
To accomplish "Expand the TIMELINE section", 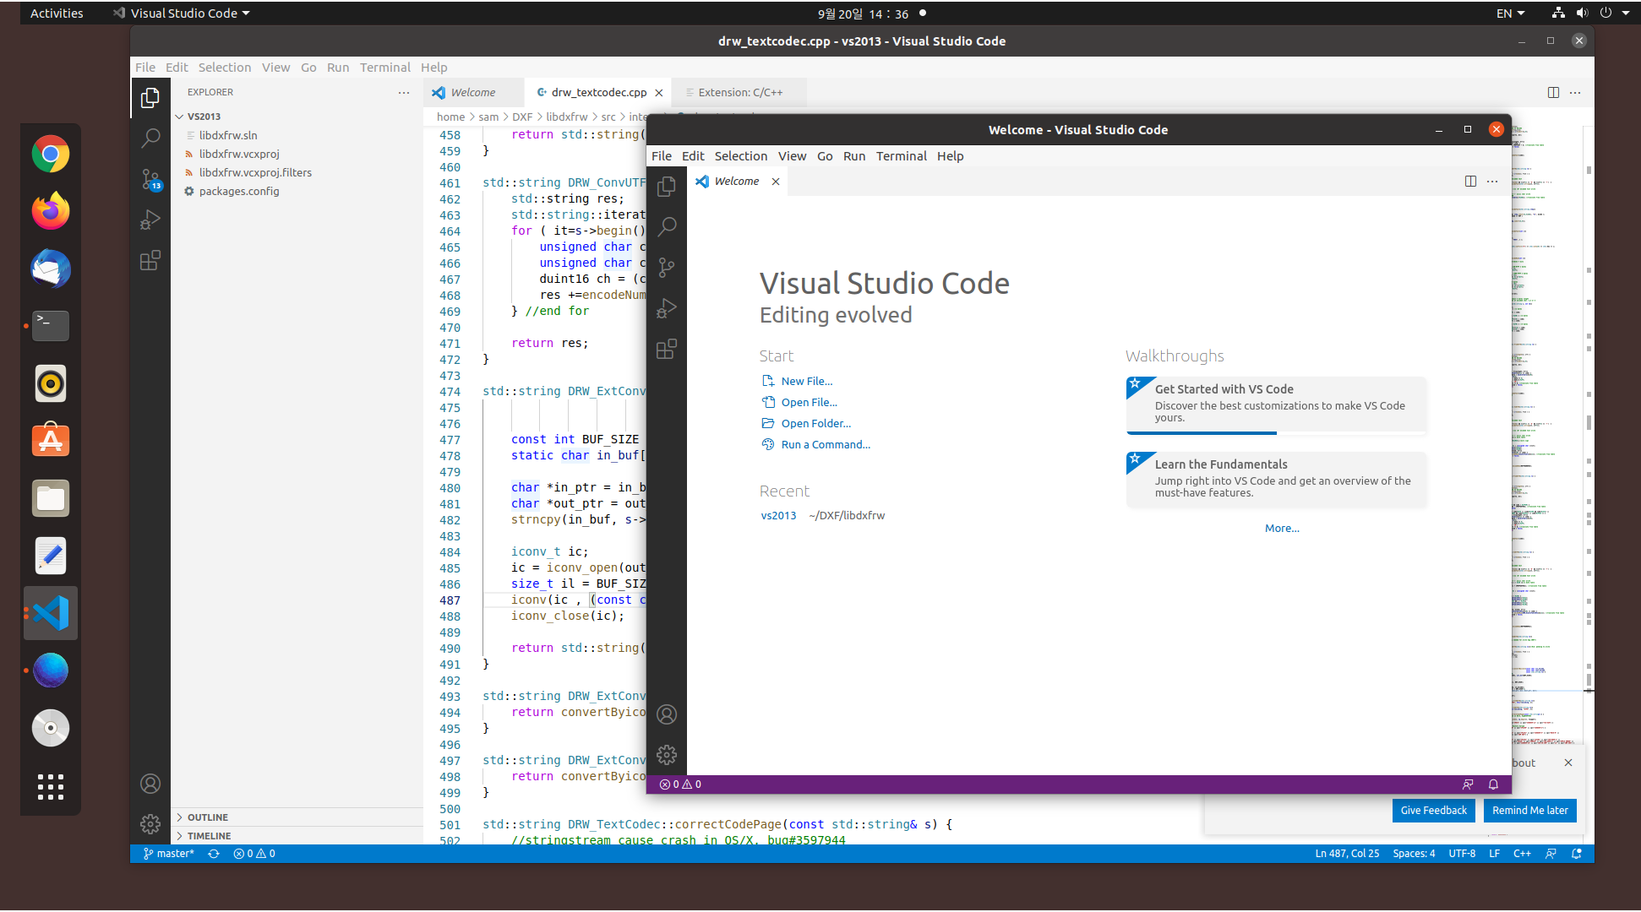I will tap(209, 836).
